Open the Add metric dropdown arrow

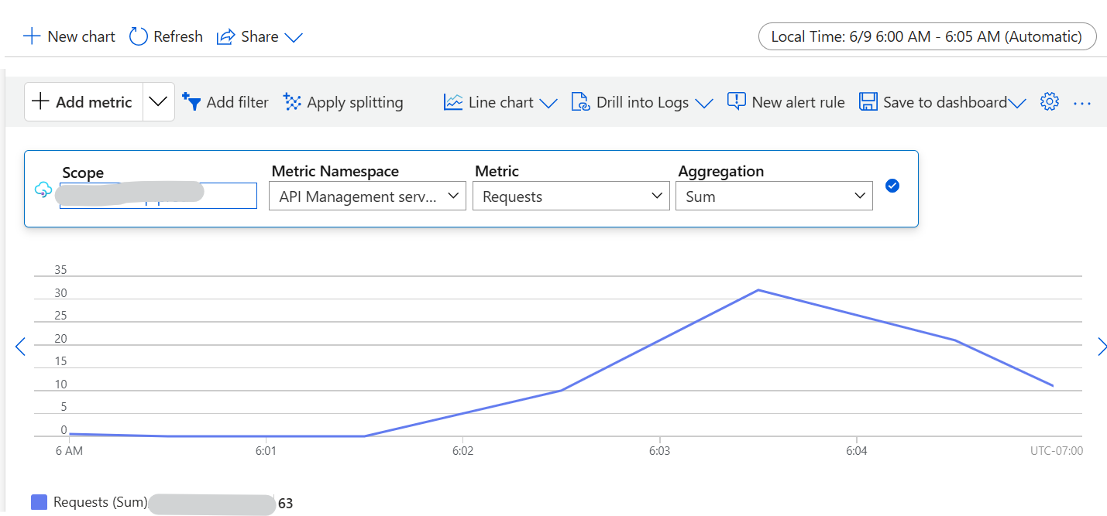[x=158, y=102]
